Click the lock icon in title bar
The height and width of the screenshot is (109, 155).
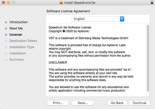tap(152, 2)
